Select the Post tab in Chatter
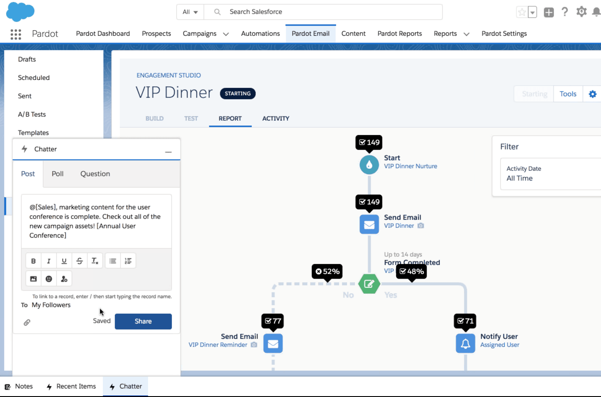The width and height of the screenshot is (601, 397). point(28,174)
